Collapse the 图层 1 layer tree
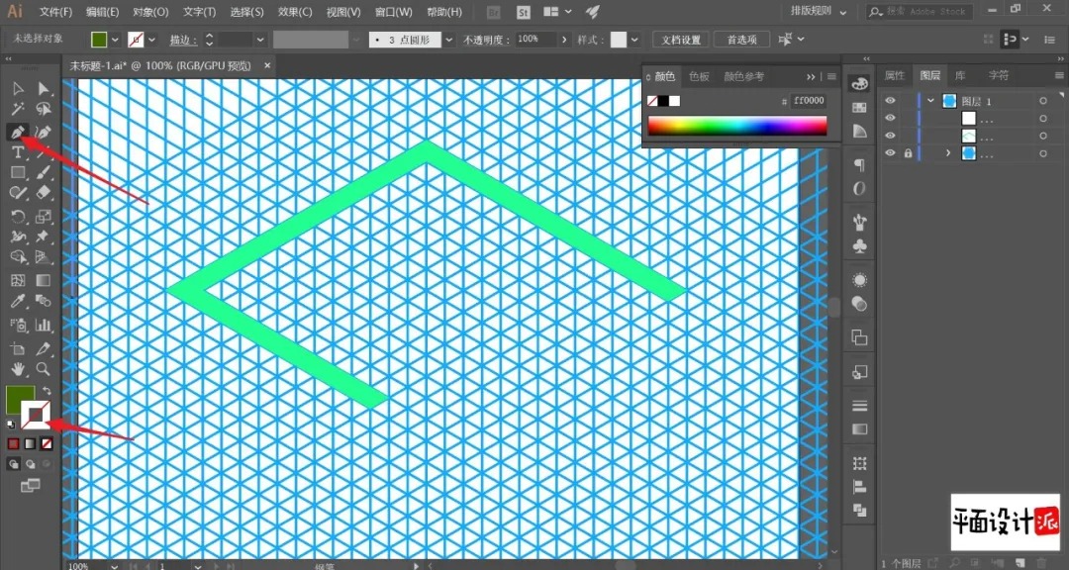This screenshot has height=570, width=1069. (x=930, y=100)
